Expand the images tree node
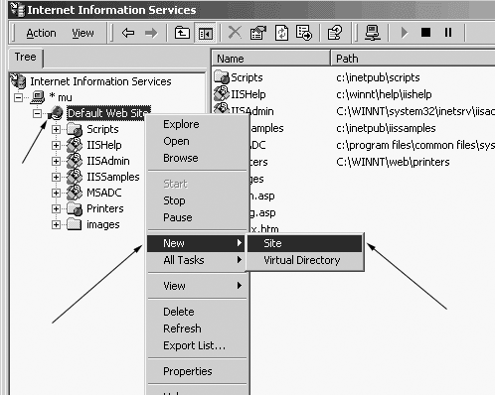Screen dimensions: 495x395 (x=56, y=224)
